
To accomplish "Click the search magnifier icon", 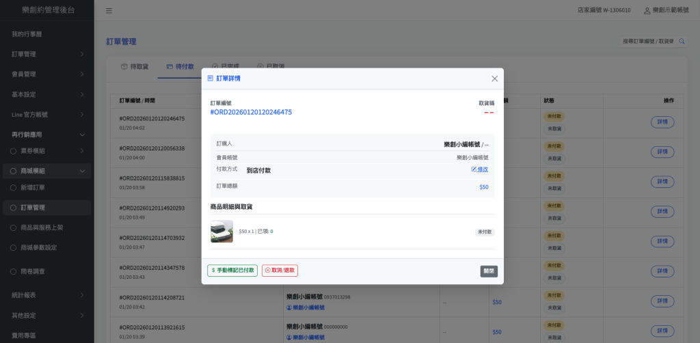I will pos(682,42).
